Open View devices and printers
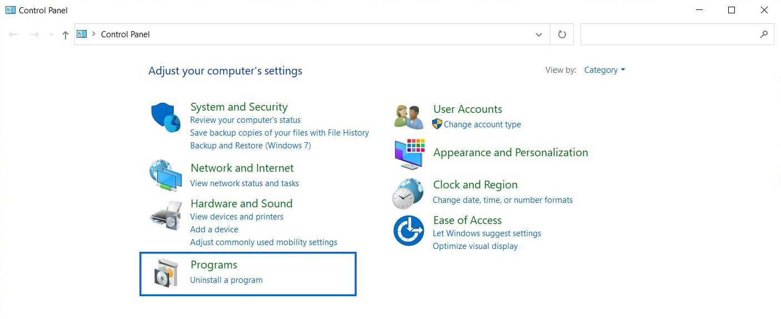This screenshot has width=781, height=319. point(237,217)
